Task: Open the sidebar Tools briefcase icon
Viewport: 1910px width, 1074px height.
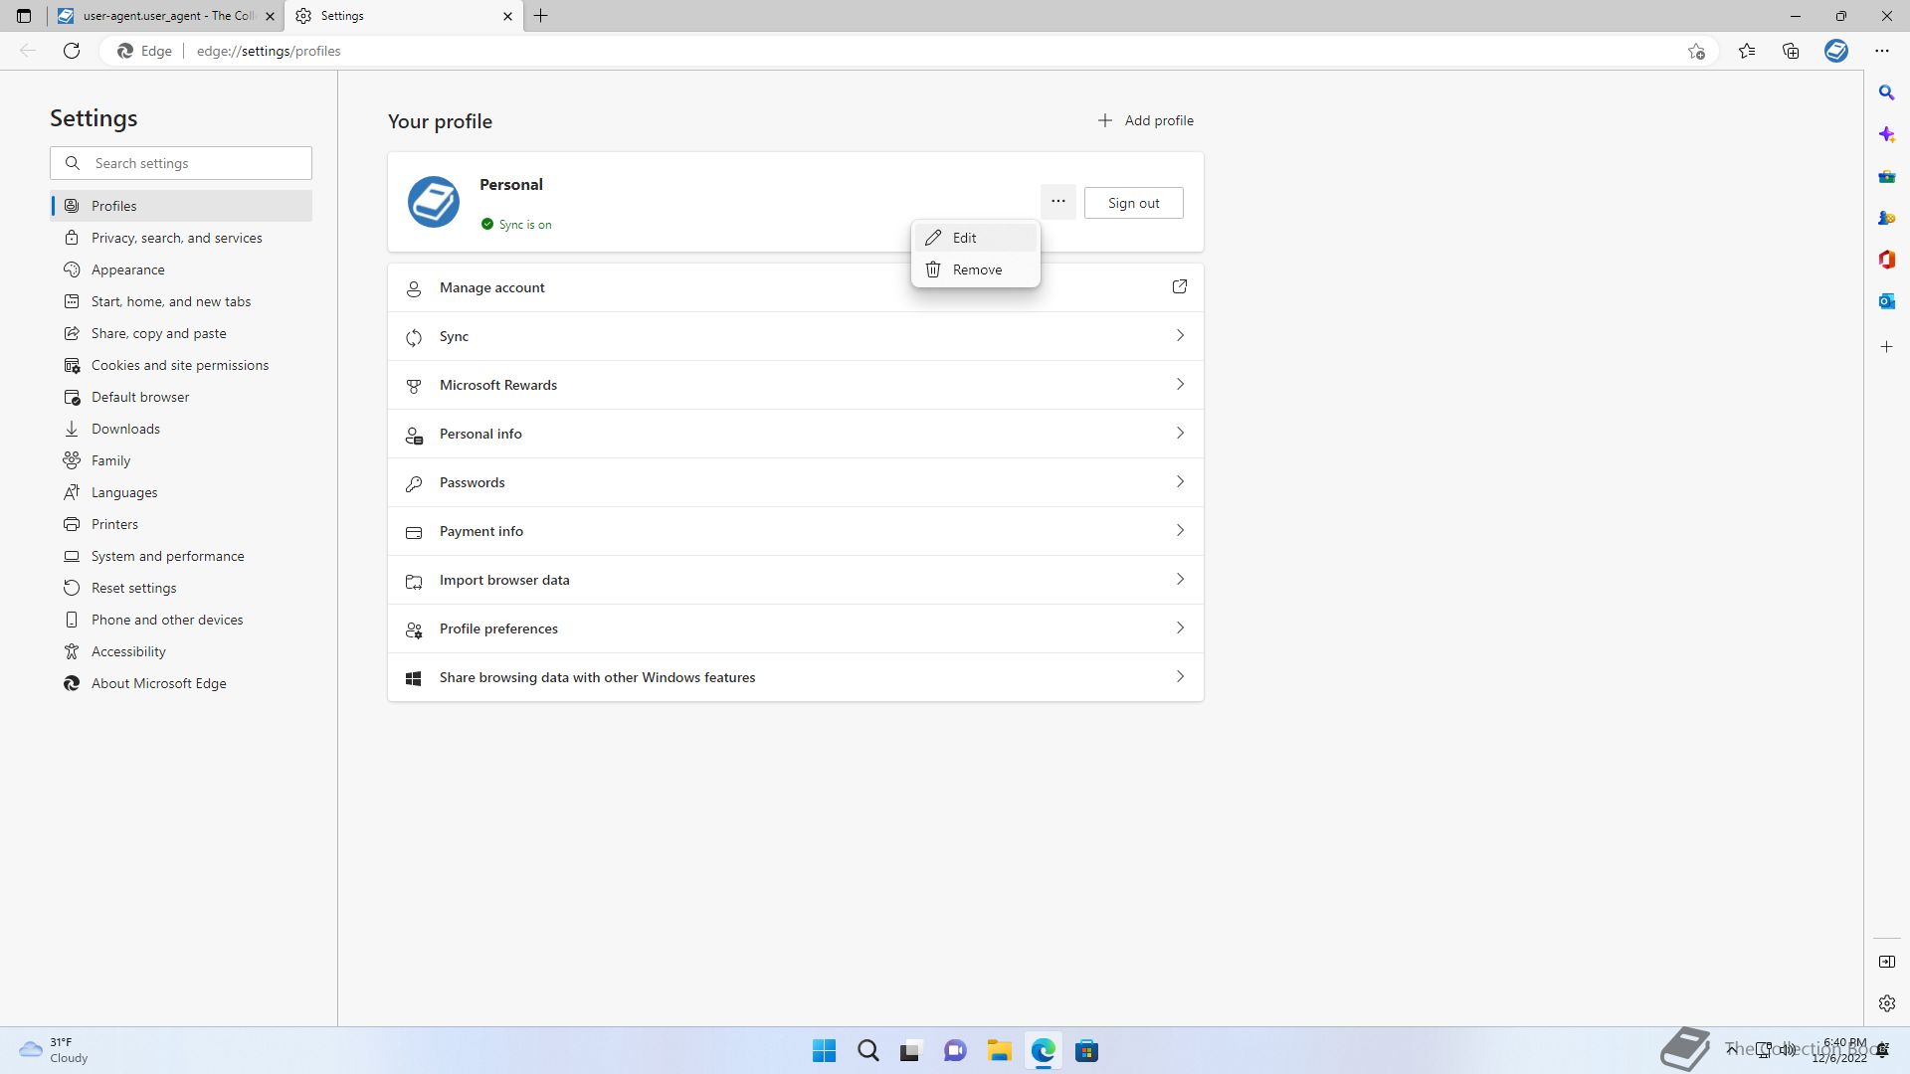Action: pos(1886,176)
